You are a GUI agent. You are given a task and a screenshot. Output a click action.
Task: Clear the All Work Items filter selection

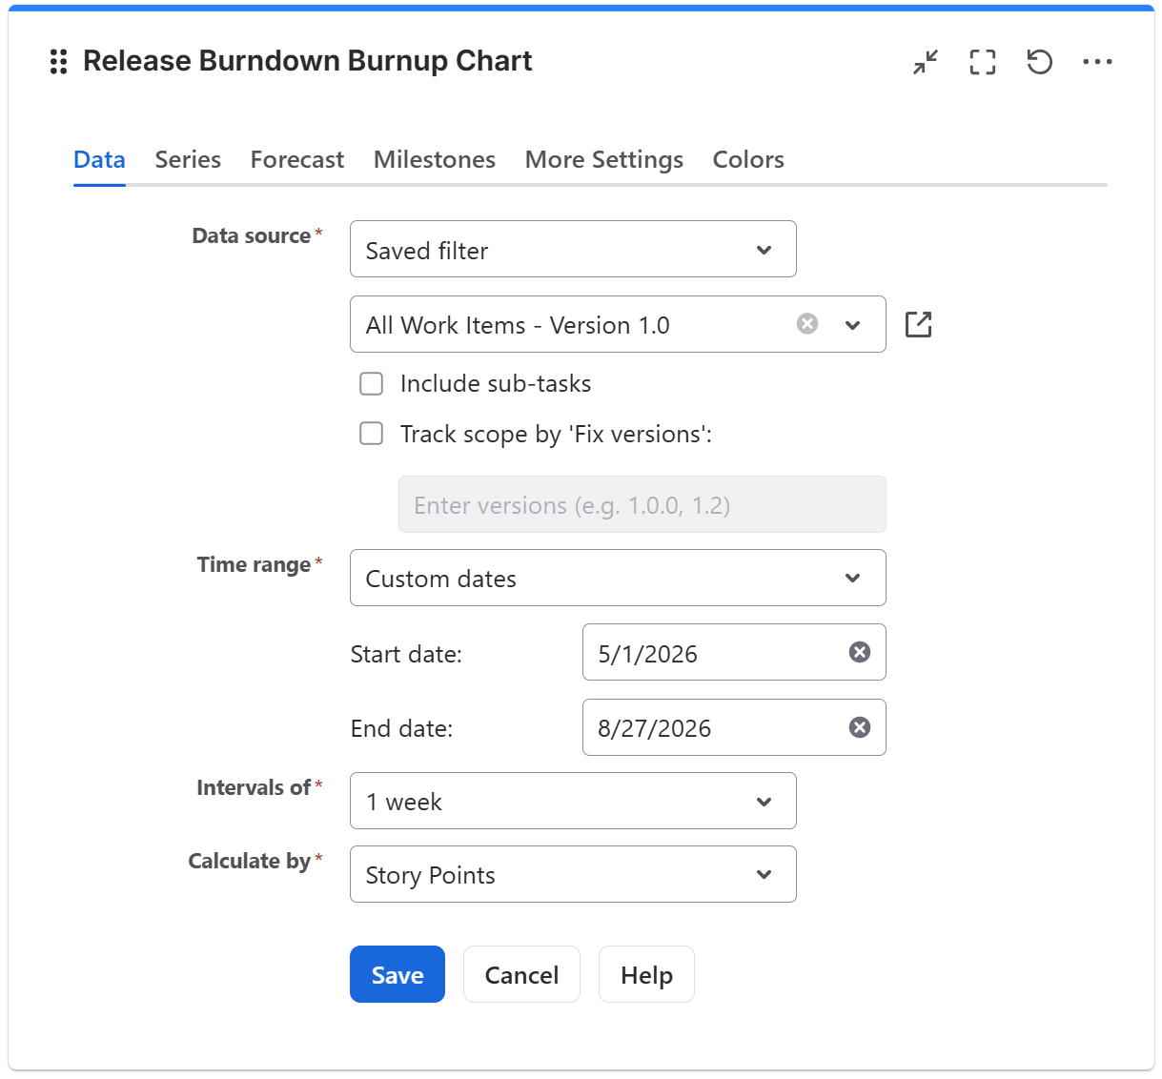pyautogui.click(x=807, y=324)
